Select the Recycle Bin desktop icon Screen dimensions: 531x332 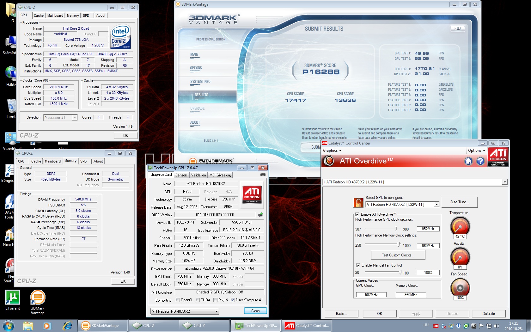click(x=11, y=108)
